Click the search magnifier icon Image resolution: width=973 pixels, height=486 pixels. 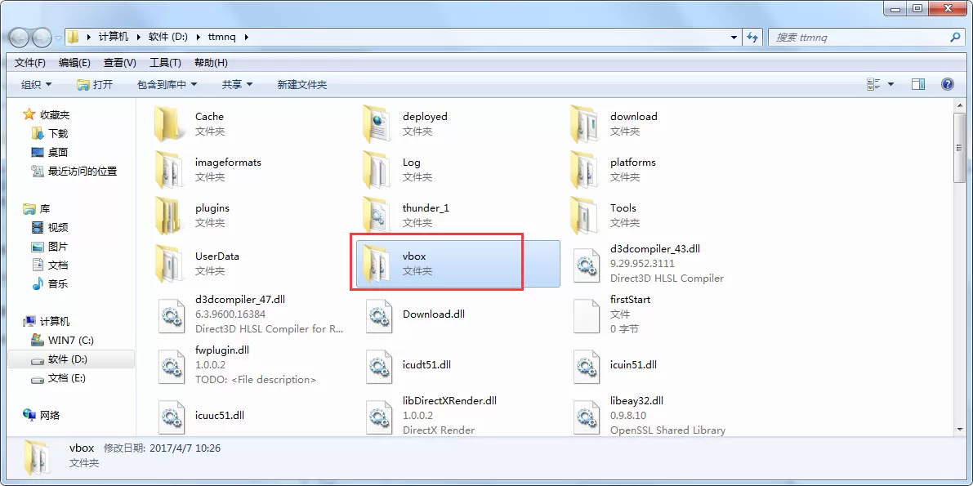click(956, 38)
